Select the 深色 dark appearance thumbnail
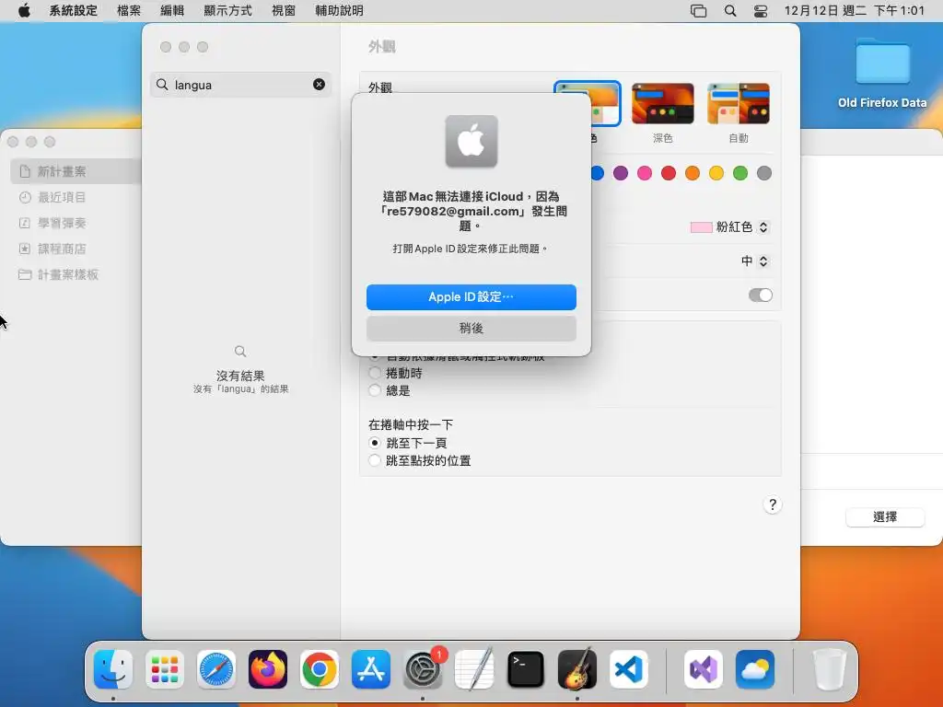The height and width of the screenshot is (707, 943). (662, 104)
